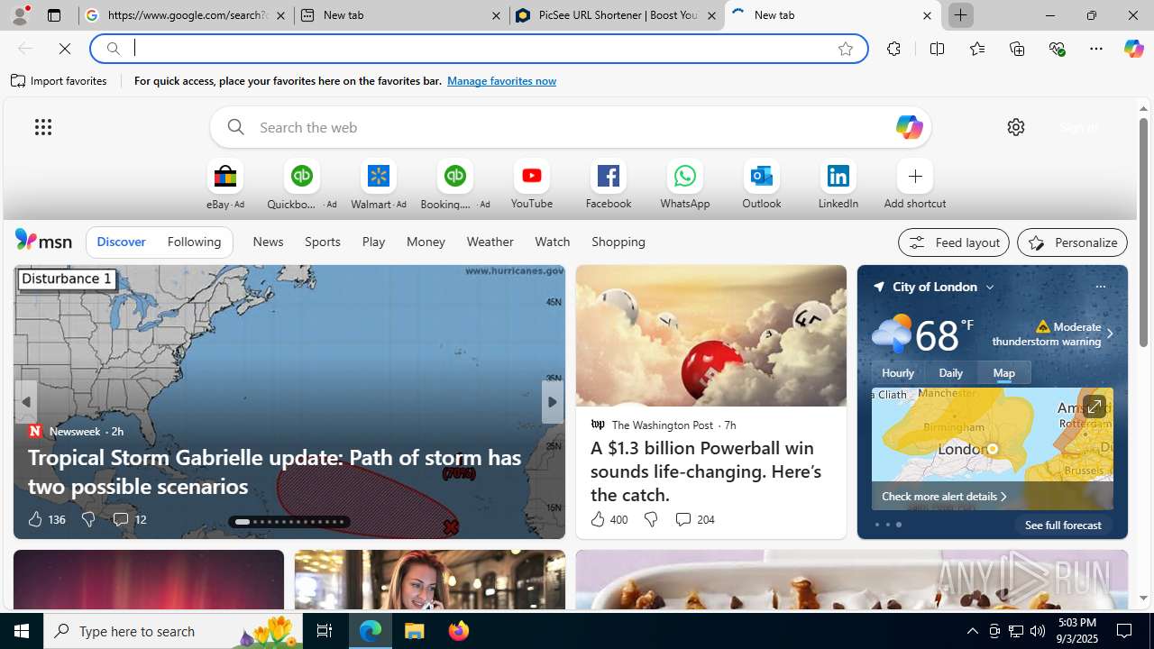The width and height of the screenshot is (1154, 649).
Task: Launch Firefox from taskbar
Action: pyautogui.click(x=459, y=631)
